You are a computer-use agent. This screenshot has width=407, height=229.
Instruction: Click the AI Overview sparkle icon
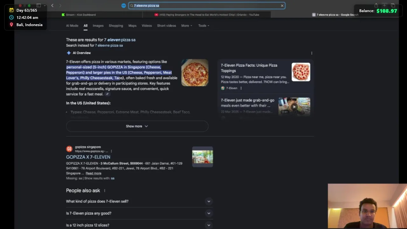pos(69,53)
